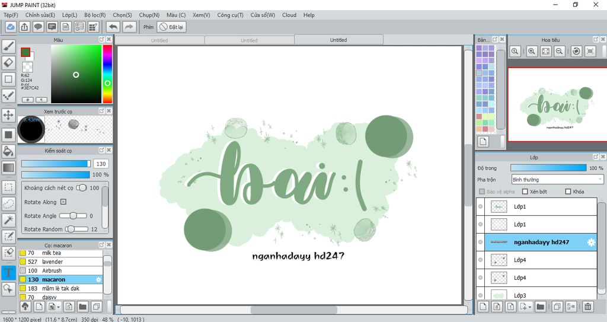Choose the rectangular Select tool
Viewport: 607px width, 322px height.
pyautogui.click(x=8, y=187)
